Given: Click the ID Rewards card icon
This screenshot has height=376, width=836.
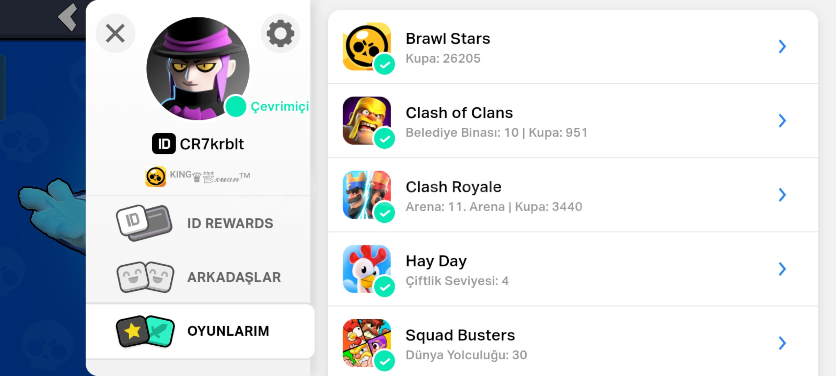Looking at the screenshot, I should click(144, 223).
